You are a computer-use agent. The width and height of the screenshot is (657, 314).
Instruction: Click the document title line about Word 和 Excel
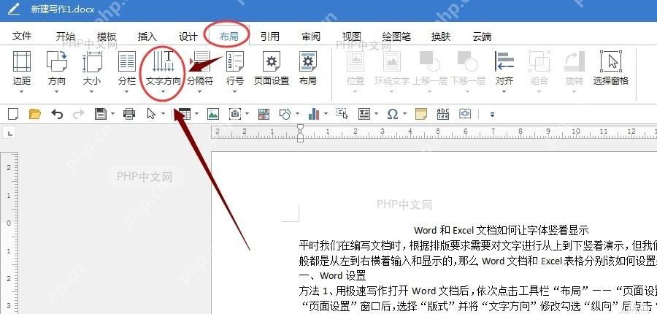502,230
